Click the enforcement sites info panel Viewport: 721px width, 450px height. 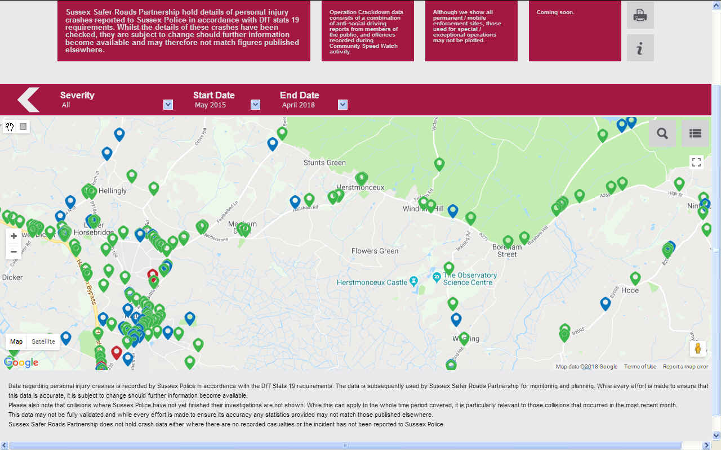click(471, 31)
